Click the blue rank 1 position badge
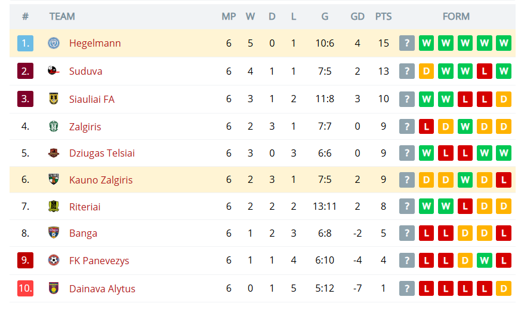The height and width of the screenshot is (309, 518). pos(26,43)
